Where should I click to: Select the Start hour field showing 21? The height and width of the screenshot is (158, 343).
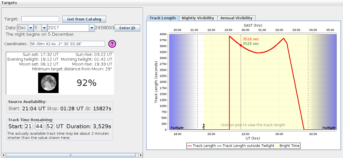(28, 126)
